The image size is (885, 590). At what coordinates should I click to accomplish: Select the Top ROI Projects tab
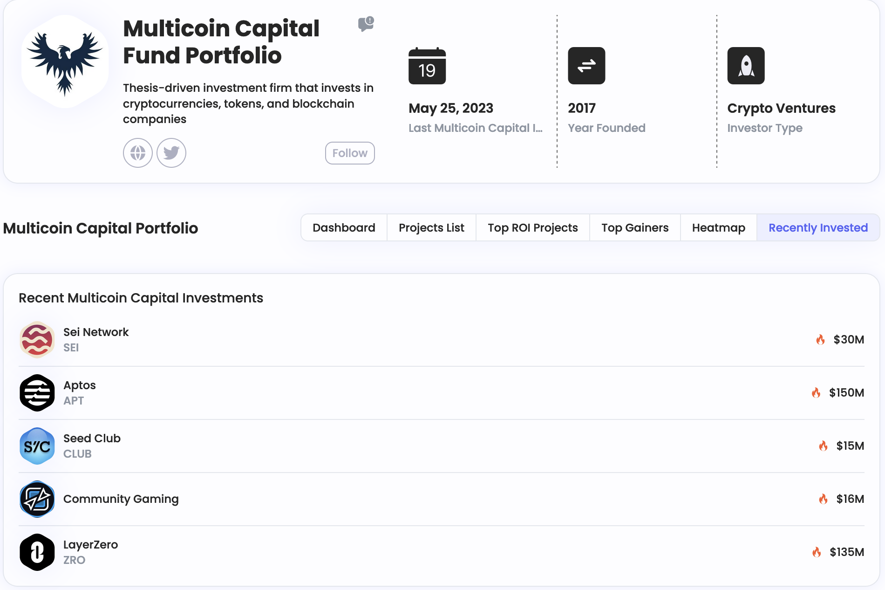533,227
